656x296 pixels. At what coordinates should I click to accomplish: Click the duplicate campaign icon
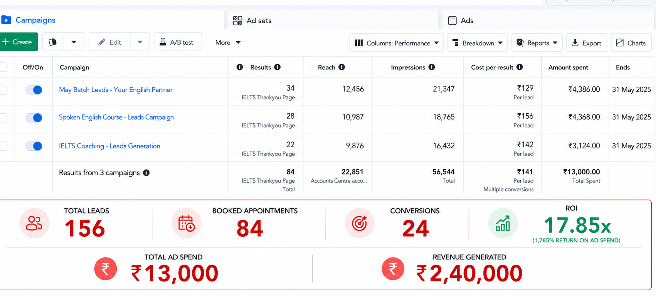53,42
